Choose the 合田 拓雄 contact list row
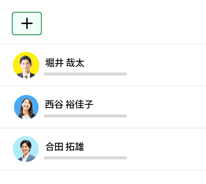The image size is (206, 184). 103,149
